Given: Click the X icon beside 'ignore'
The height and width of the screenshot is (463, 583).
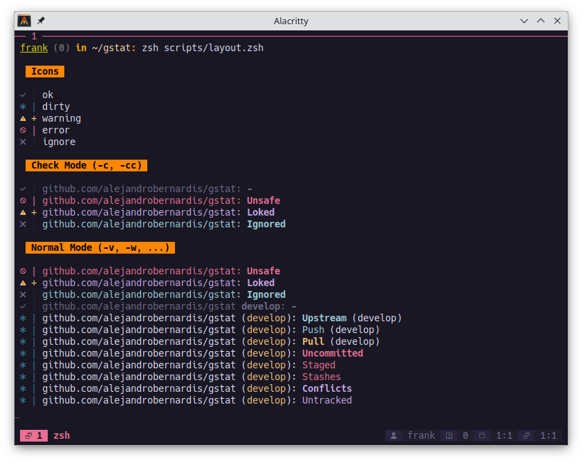Looking at the screenshot, I should coord(23,142).
